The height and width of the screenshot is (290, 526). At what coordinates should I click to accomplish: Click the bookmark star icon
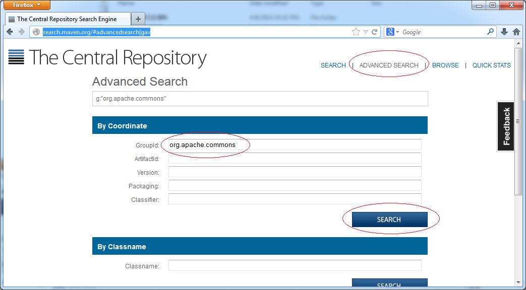(x=356, y=32)
